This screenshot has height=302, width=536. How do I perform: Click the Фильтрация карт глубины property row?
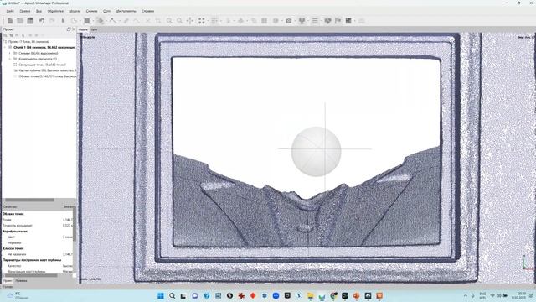click(x=37, y=272)
